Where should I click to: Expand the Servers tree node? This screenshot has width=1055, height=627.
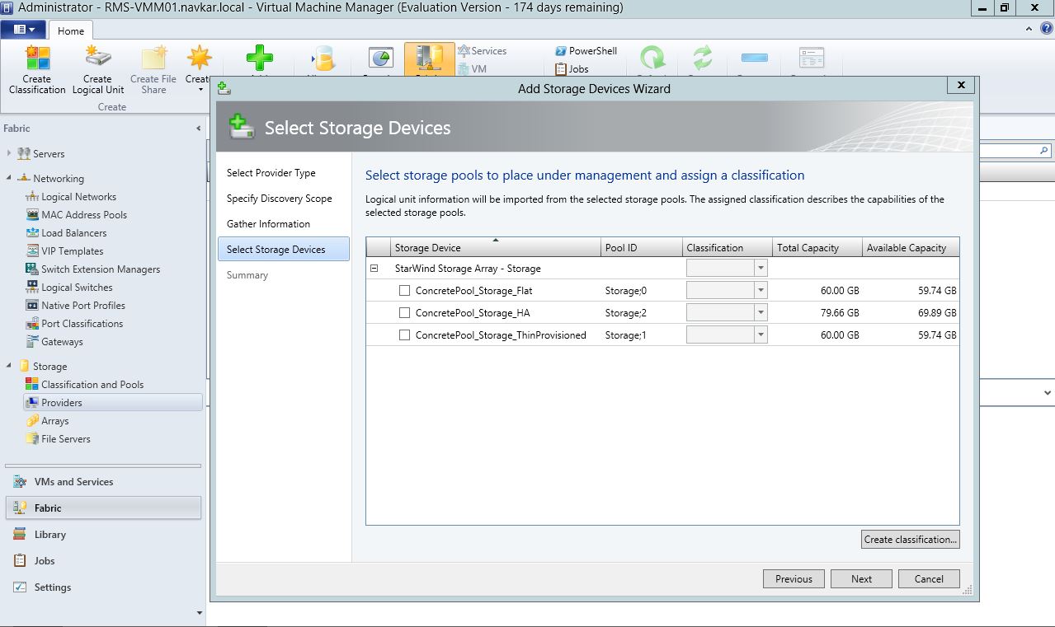(9, 153)
